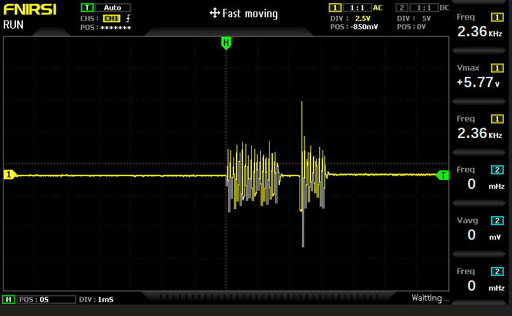Image resolution: width=512 pixels, height=316 pixels.
Task: Click the memory position bar at bottom
Action: pos(273,298)
